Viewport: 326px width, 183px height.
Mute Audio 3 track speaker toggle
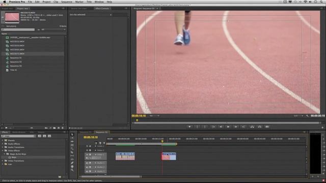87,171
